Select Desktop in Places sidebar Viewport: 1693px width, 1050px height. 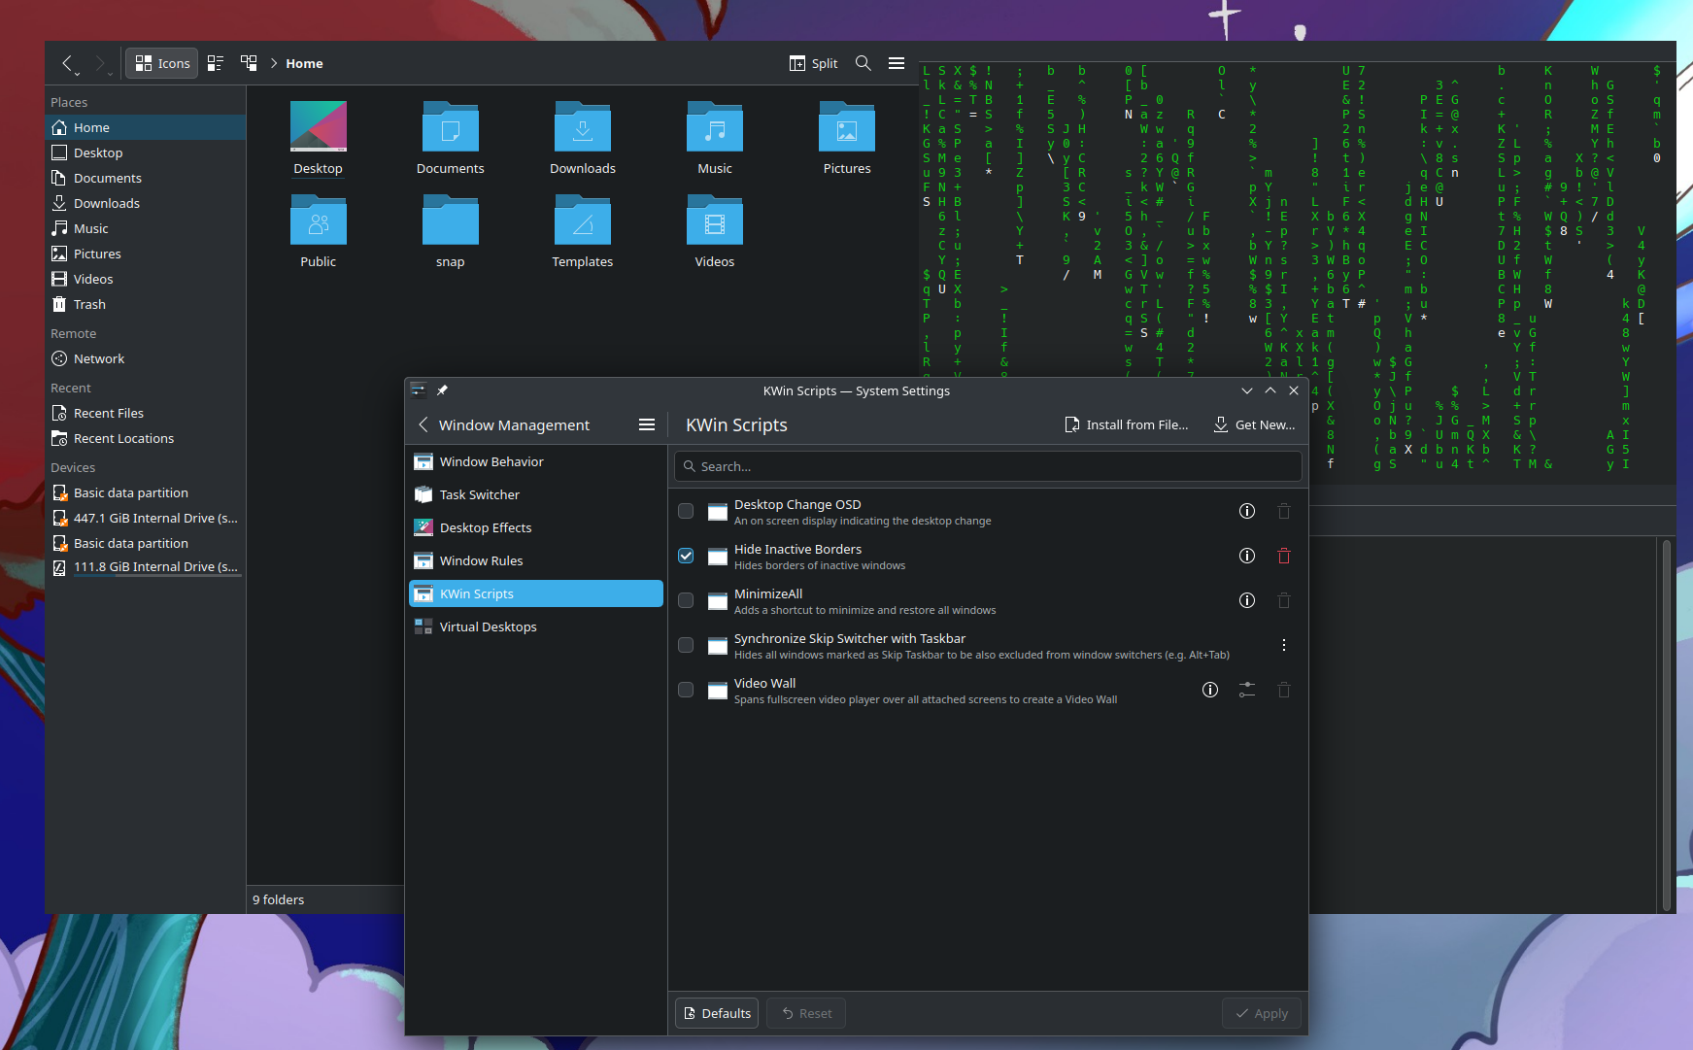[146, 152]
